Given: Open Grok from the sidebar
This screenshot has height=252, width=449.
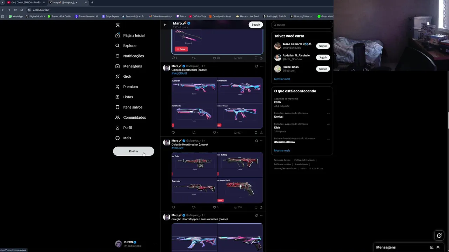Looking at the screenshot, I should tap(123, 76).
